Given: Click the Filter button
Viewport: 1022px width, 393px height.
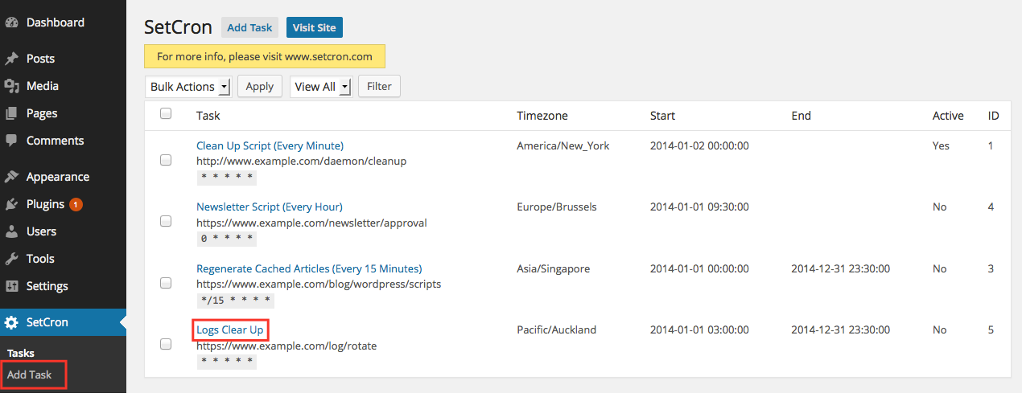Looking at the screenshot, I should pos(379,87).
